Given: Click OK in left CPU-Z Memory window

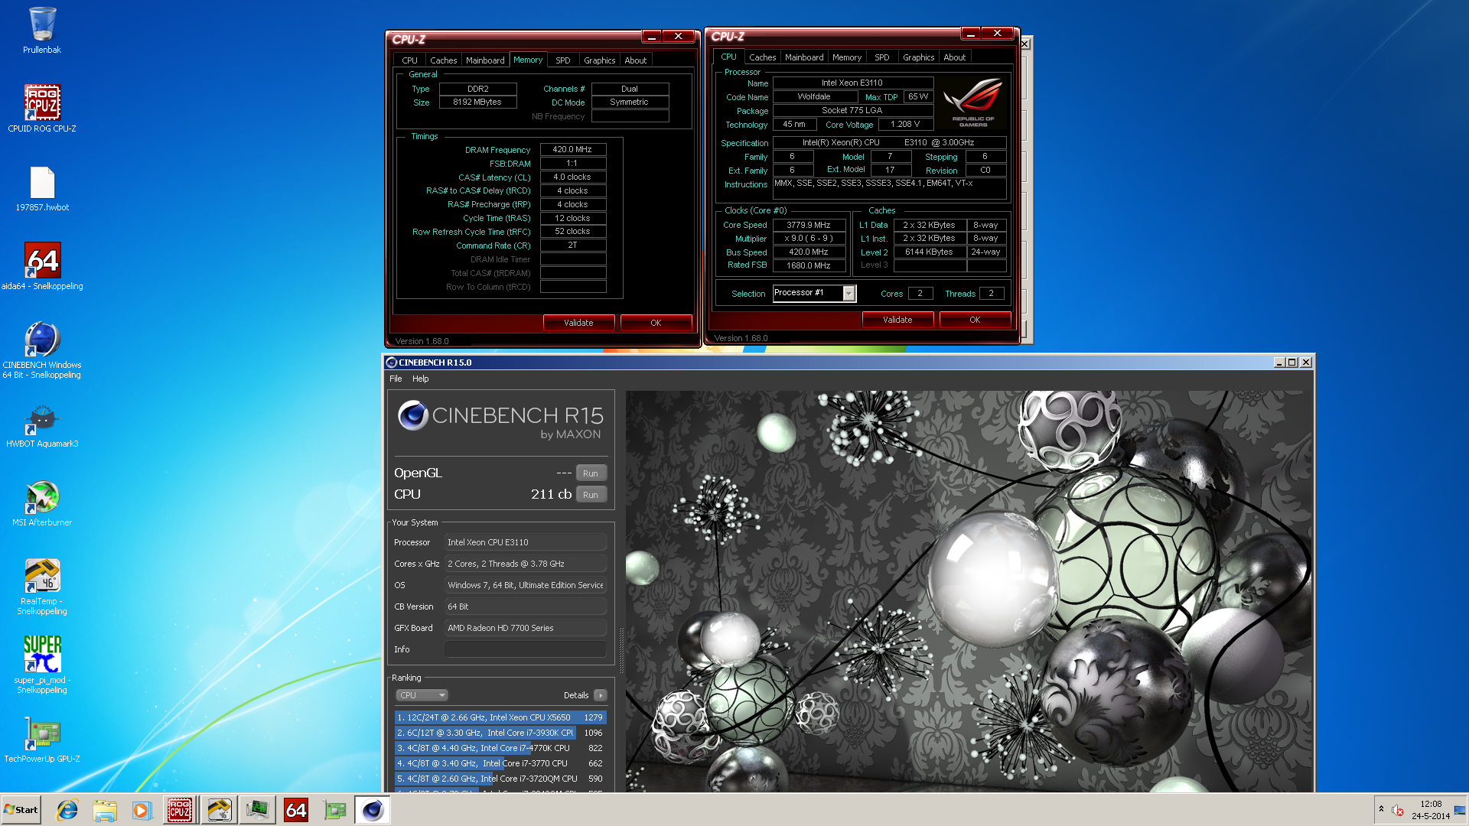Looking at the screenshot, I should coord(656,323).
